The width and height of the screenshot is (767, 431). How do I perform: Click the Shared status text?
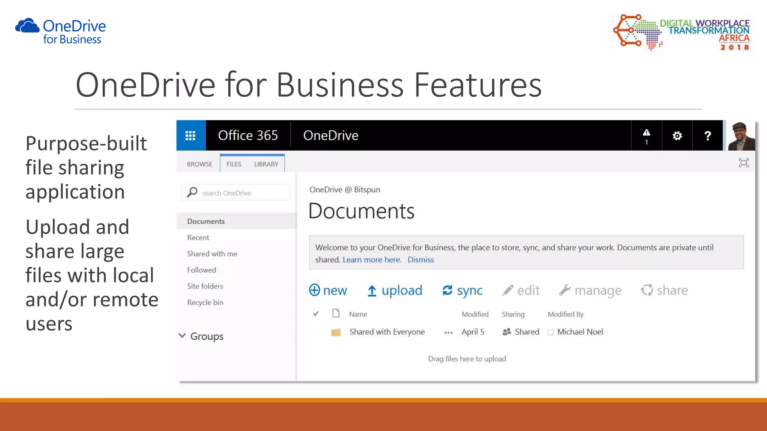pyautogui.click(x=527, y=332)
